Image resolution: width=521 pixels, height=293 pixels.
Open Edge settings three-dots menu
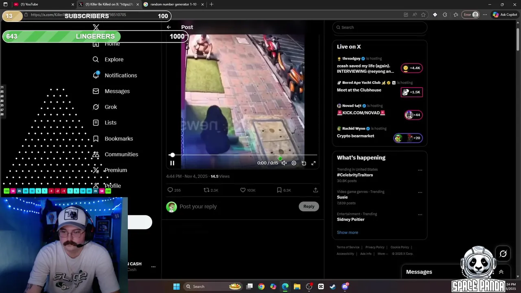tap(485, 15)
